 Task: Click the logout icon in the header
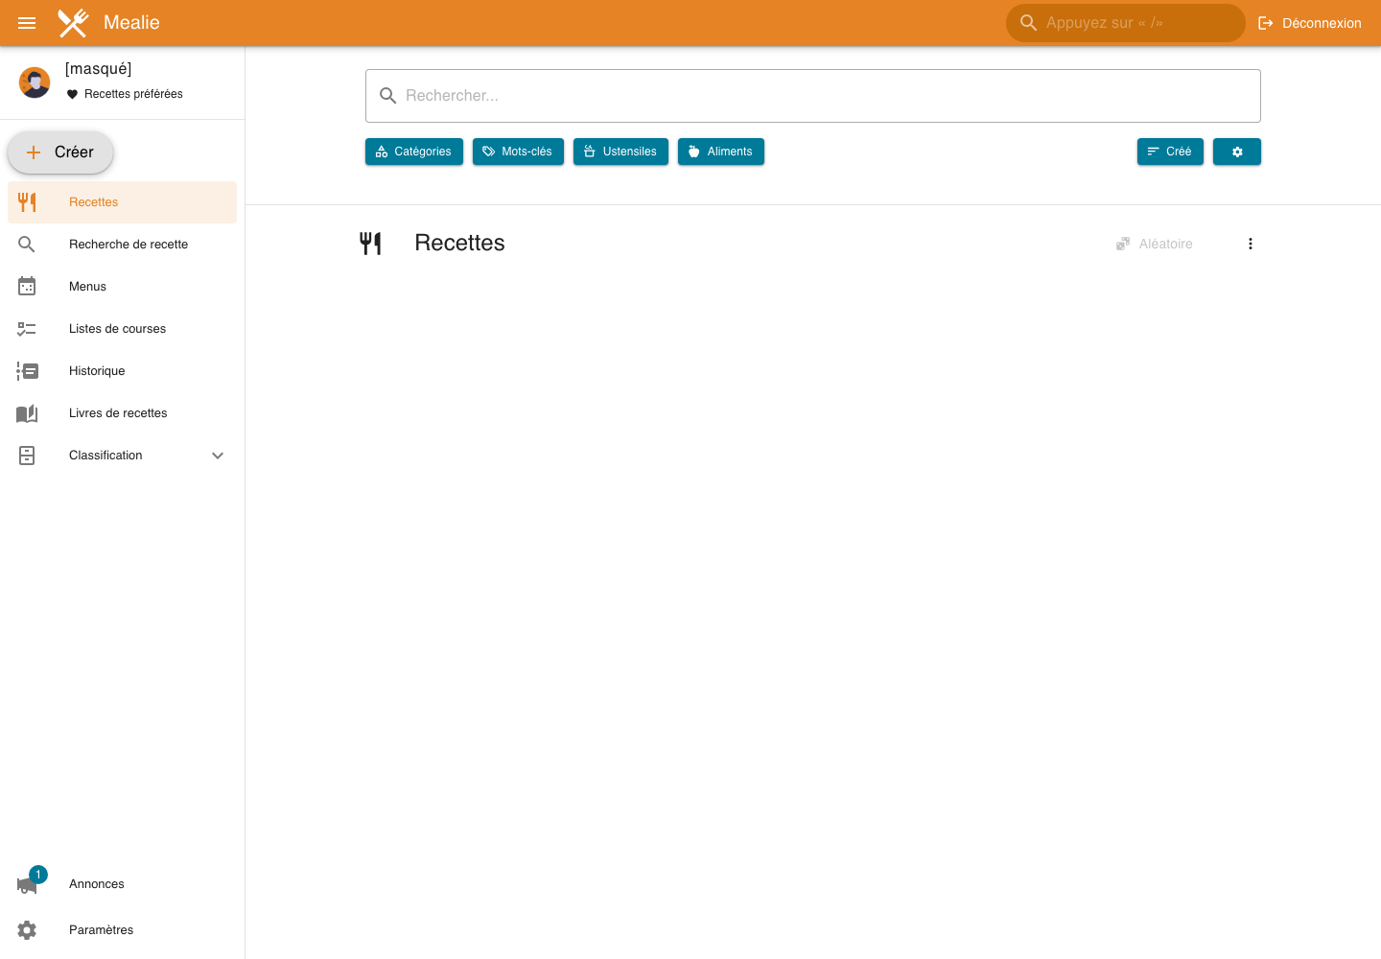1266,23
